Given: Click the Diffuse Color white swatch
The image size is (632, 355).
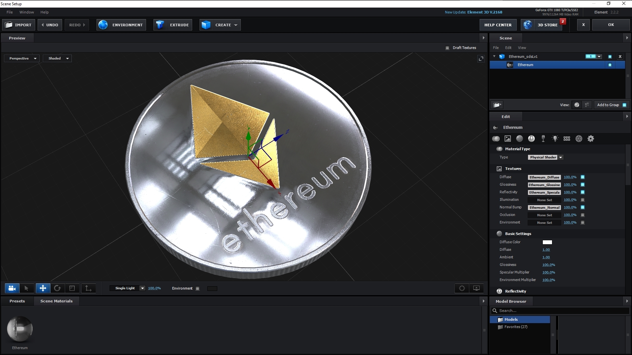Looking at the screenshot, I should tap(547, 242).
